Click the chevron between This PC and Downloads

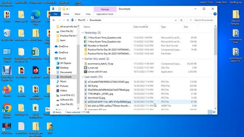pos(87,20)
